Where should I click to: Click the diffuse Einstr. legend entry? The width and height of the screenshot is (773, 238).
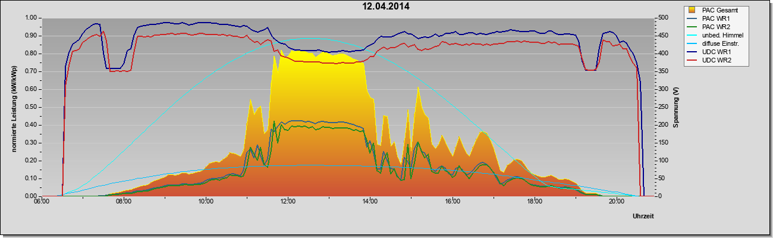720,44
